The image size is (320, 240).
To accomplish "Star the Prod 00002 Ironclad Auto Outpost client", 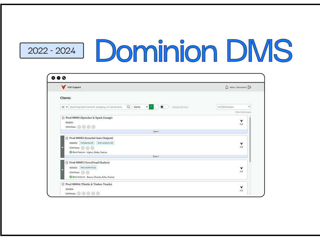I will coord(67,138).
